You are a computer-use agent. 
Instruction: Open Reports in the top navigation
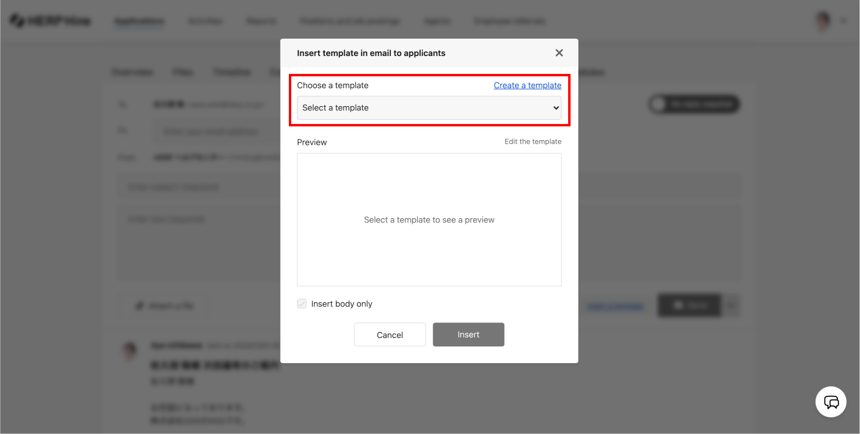coord(261,21)
